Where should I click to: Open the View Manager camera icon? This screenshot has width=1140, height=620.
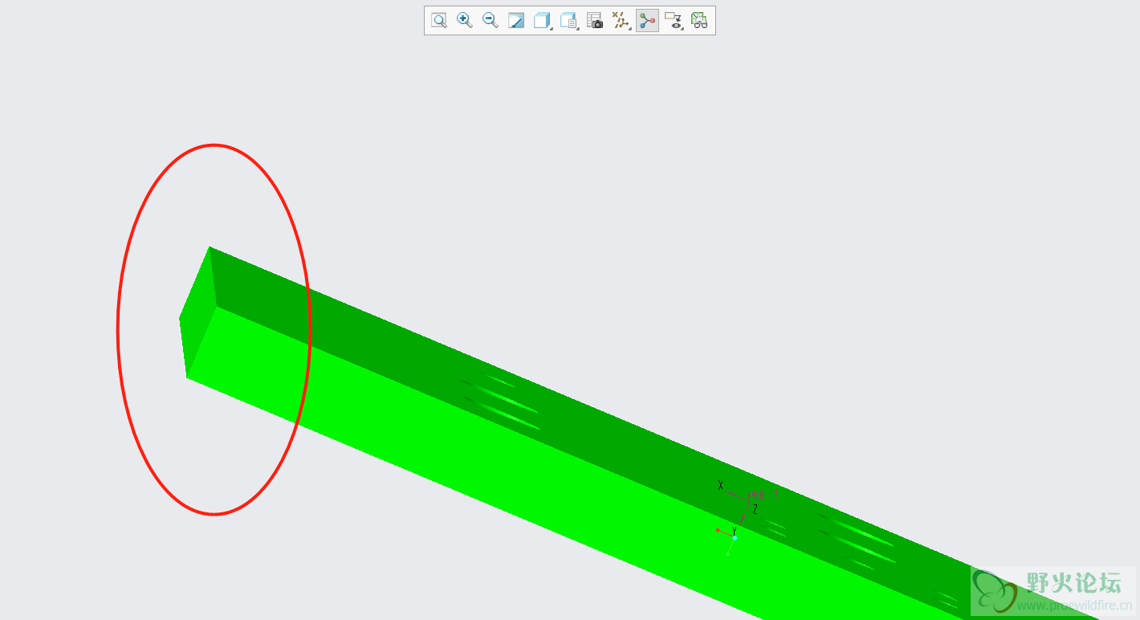click(595, 21)
